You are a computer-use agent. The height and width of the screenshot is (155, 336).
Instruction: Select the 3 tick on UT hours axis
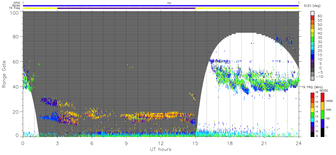(x=57, y=143)
